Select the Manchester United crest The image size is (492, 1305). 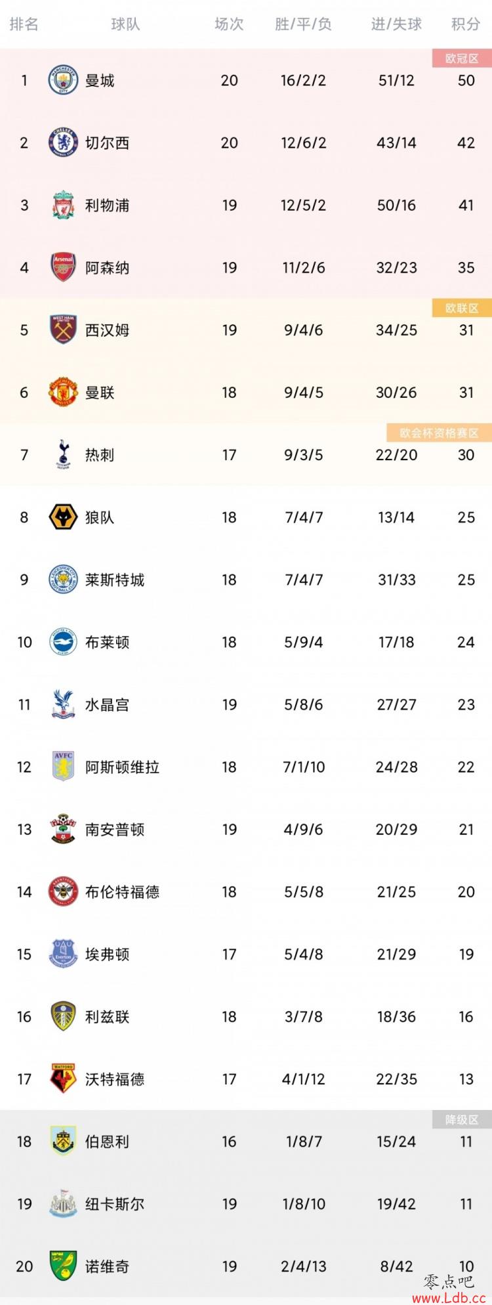pyautogui.click(x=64, y=392)
